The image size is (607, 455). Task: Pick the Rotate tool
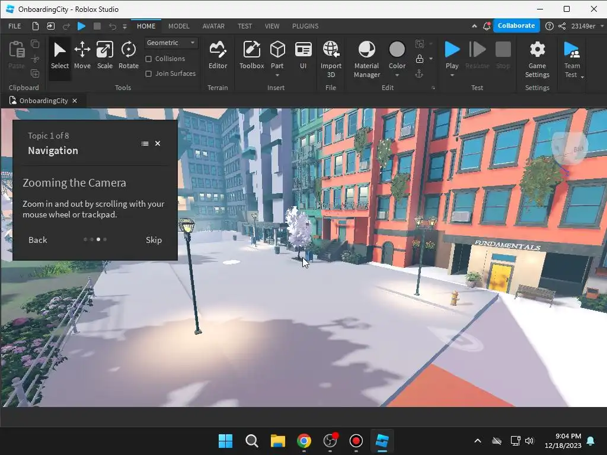click(129, 56)
